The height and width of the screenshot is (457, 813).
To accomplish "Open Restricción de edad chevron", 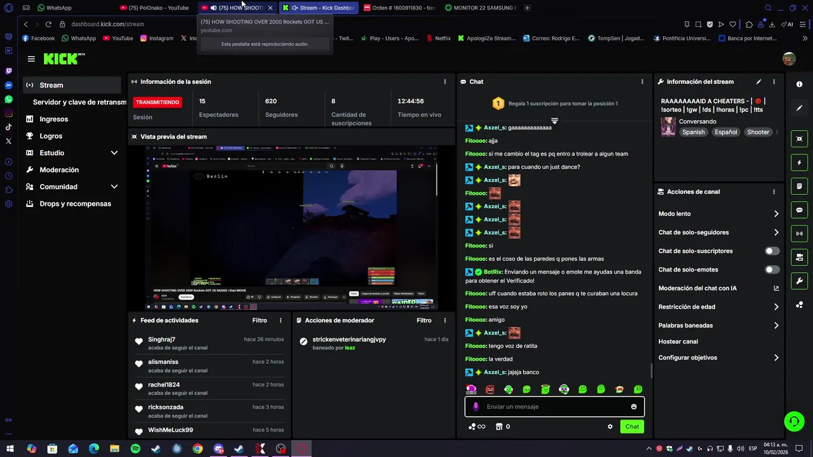I will coord(776,307).
